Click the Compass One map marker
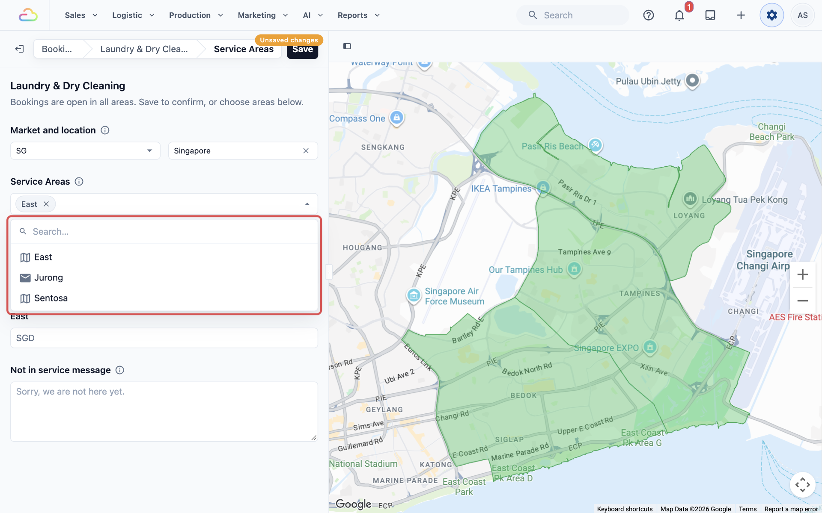The width and height of the screenshot is (822, 513). click(x=396, y=118)
